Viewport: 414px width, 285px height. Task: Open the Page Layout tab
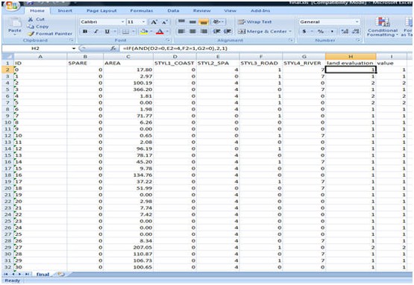[101, 10]
